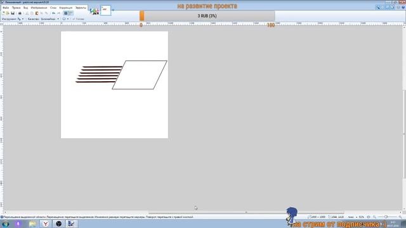This screenshot has height=228, width=406.
Task: Expand the image list arrow beside thumbnail
Action: (x=113, y=10)
